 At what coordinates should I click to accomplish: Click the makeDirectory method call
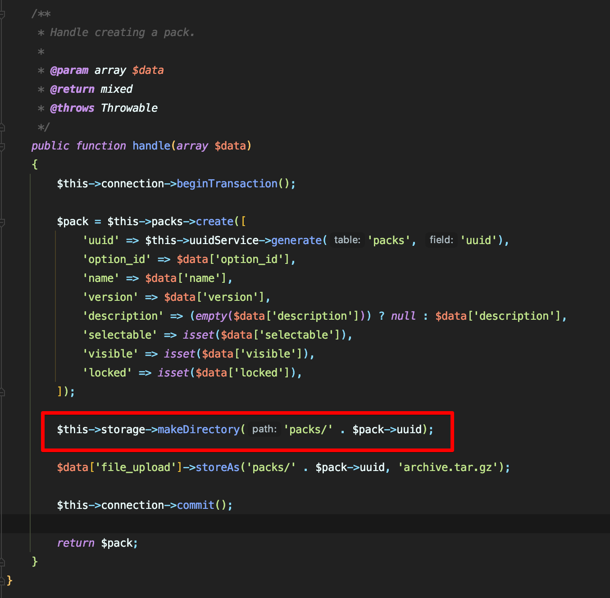[198, 430]
